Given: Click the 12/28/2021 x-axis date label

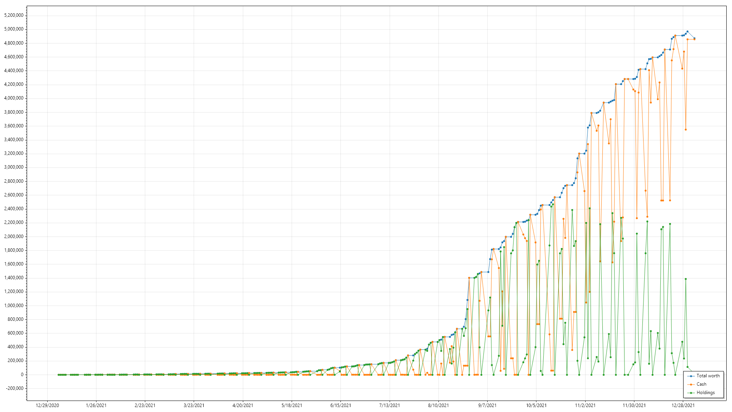Looking at the screenshot, I should pyautogui.click(x=683, y=405).
